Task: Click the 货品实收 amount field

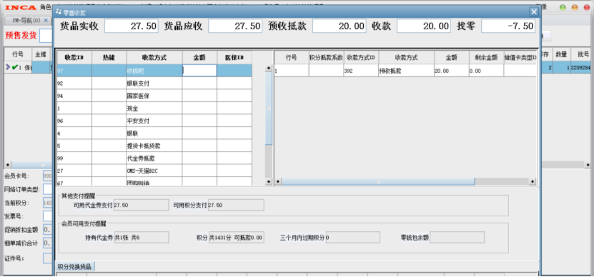Action: point(132,26)
